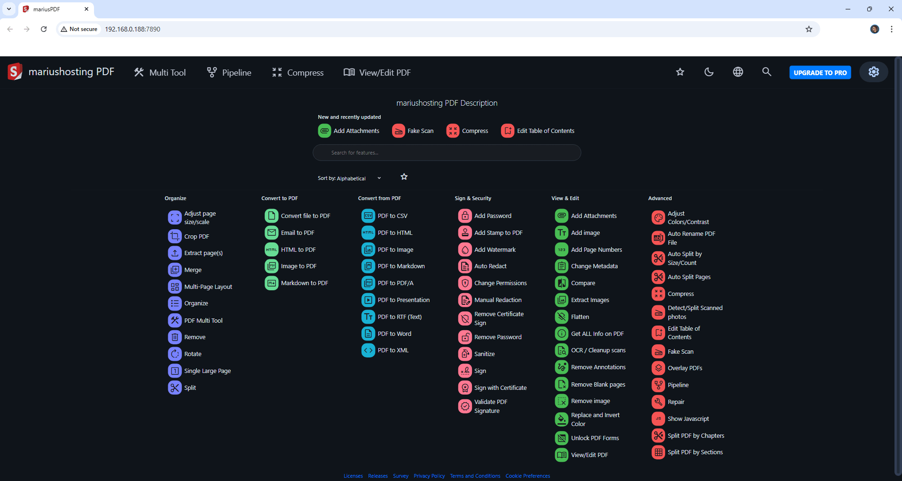
Task: Open the Sanitize tool icon
Action: coord(465,354)
